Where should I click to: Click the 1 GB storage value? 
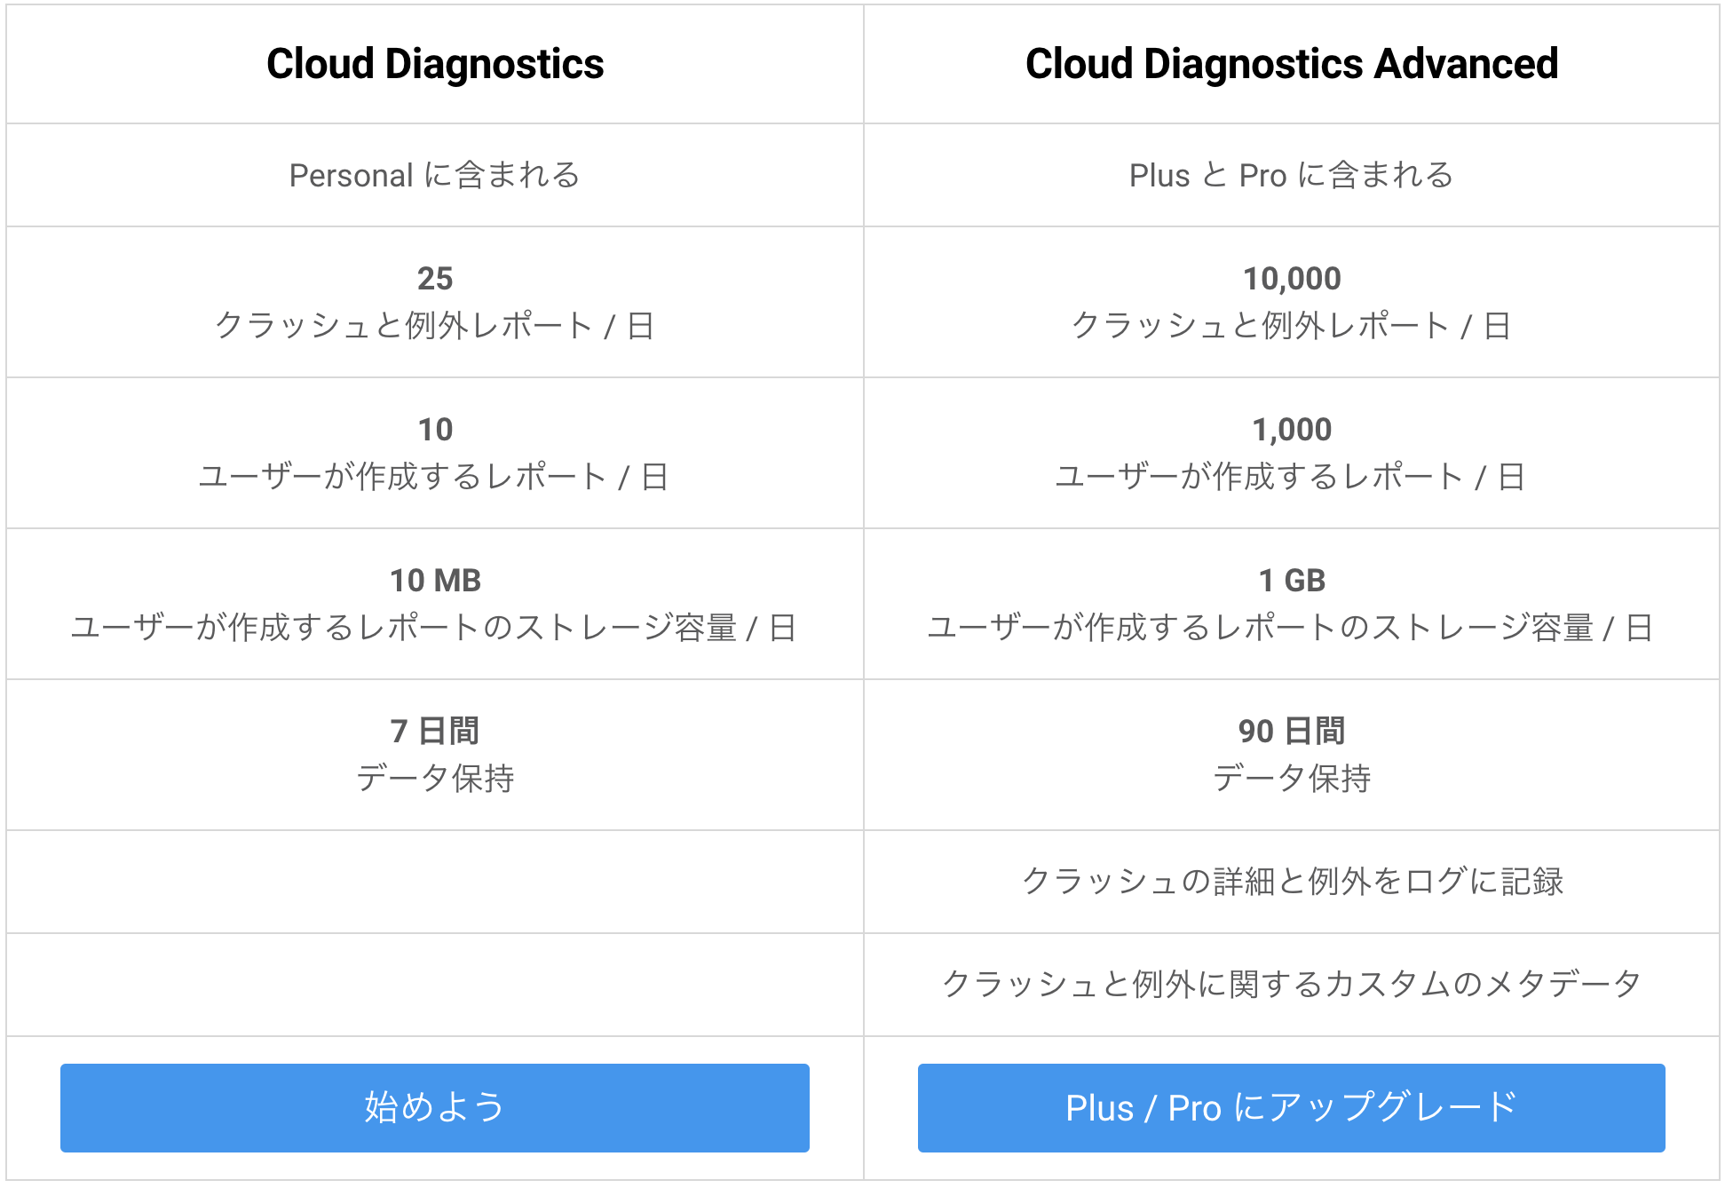pyautogui.click(x=1292, y=581)
